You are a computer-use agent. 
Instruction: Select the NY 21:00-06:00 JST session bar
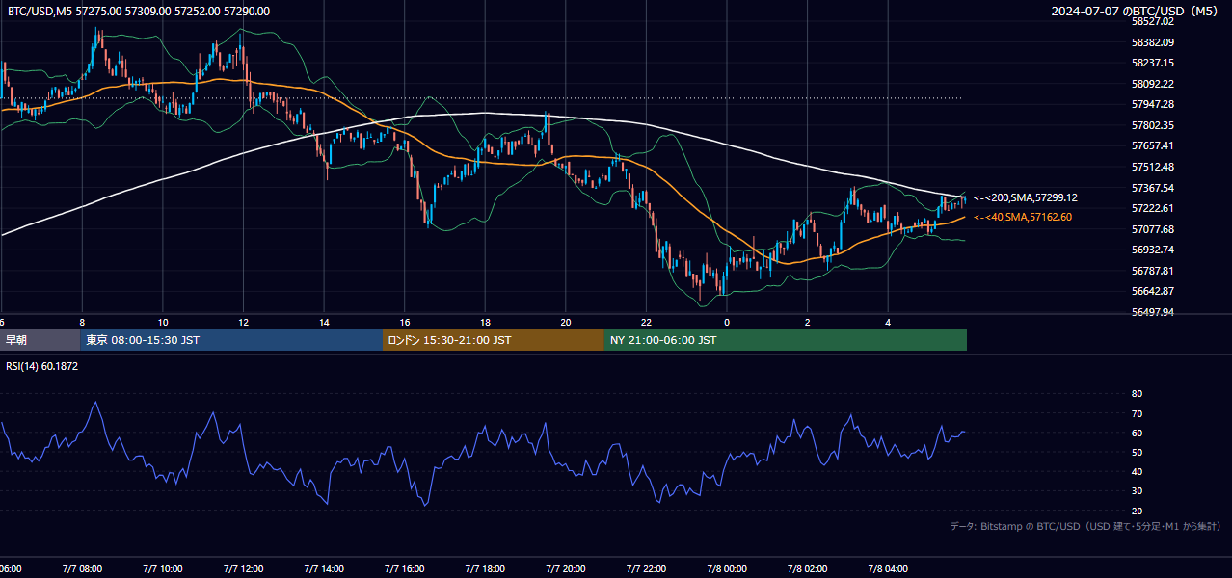point(786,340)
